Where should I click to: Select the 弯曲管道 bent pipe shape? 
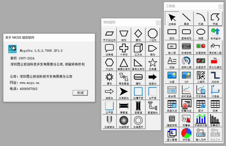124,78
